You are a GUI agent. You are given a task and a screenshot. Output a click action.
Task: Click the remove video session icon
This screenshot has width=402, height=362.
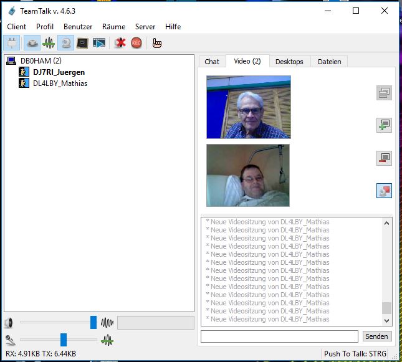[x=384, y=158]
